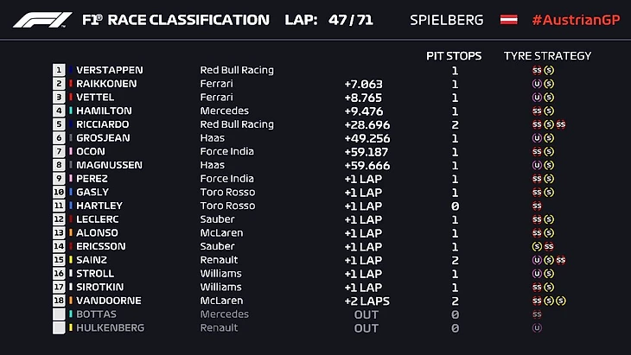This screenshot has width=631, height=355.
Task: Click Vandoorne's last soft tyre icon
Action: coord(560,301)
